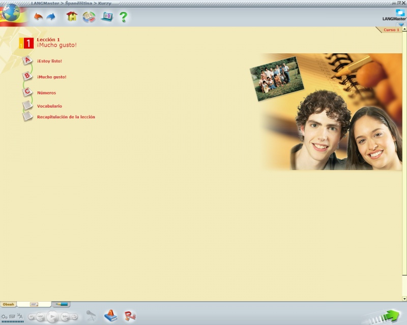
Task: Open the circular open-book icon
Action: coord(89,17)
